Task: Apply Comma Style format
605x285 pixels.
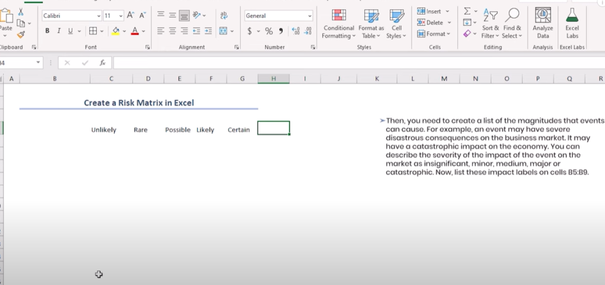Action: click(281, 31)
